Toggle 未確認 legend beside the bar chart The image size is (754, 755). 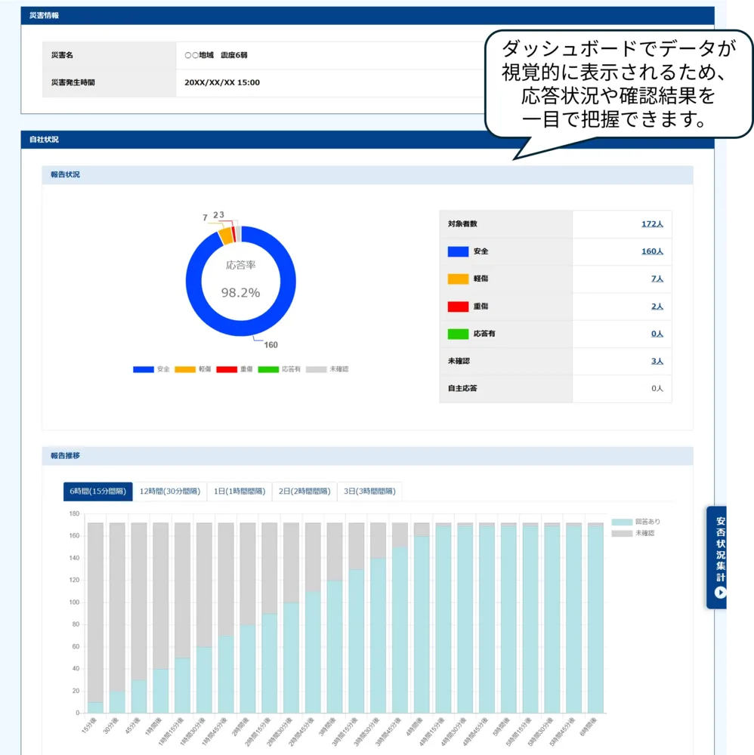click(x=635, y=533)
